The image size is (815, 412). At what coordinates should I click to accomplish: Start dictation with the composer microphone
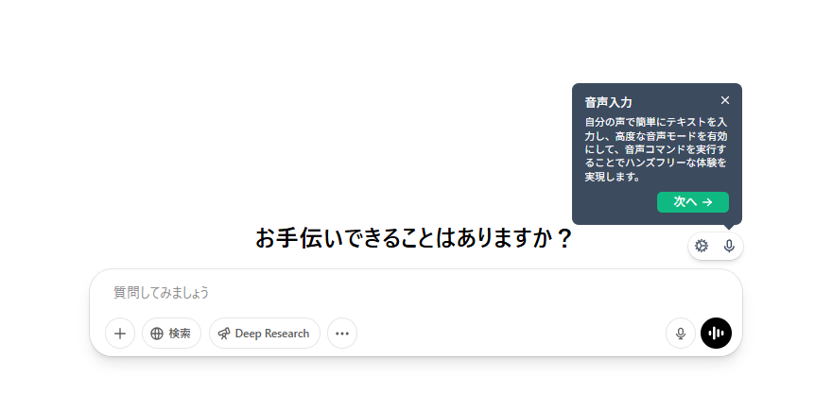pyautogui.click(x=681, y=333)
